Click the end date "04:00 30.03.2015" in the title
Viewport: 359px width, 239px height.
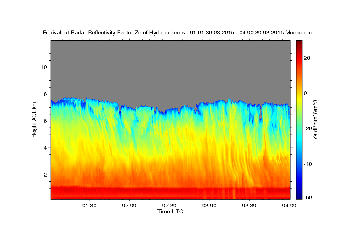click(x=261, y=33)
